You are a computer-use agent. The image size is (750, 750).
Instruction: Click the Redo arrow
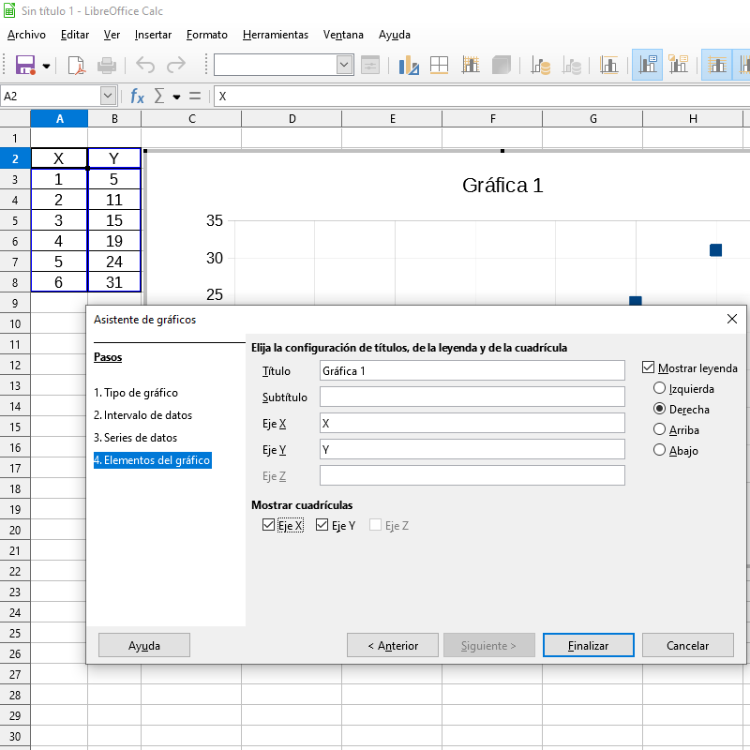click(175, 65)
